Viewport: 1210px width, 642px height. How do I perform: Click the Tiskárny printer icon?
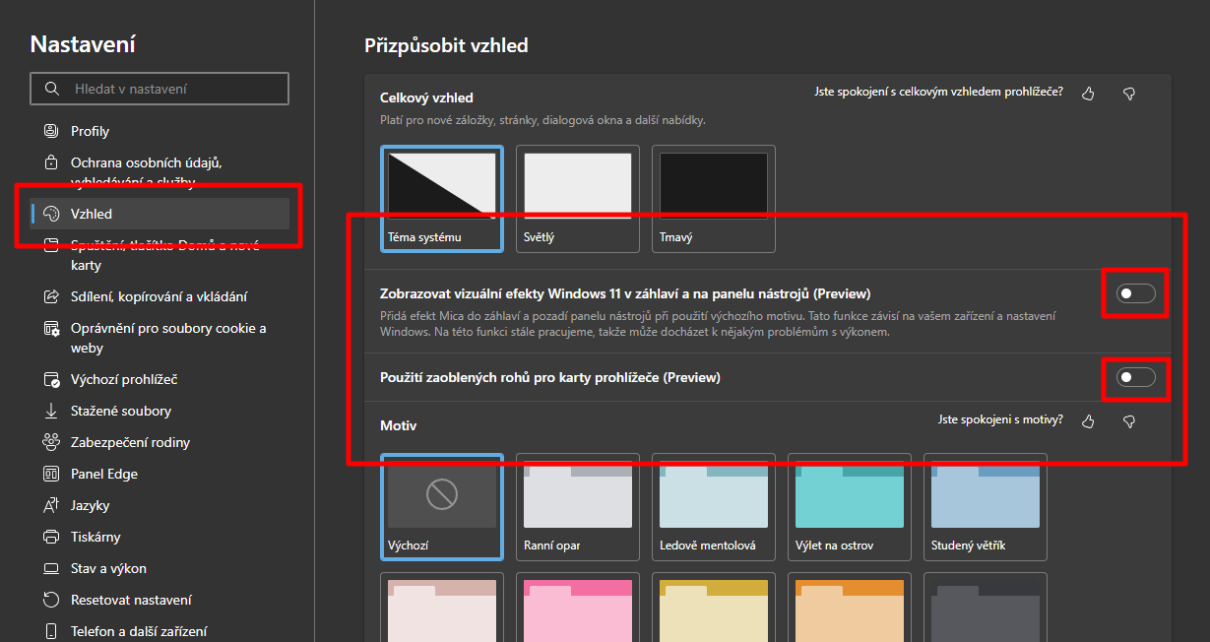tap(52, 537)
